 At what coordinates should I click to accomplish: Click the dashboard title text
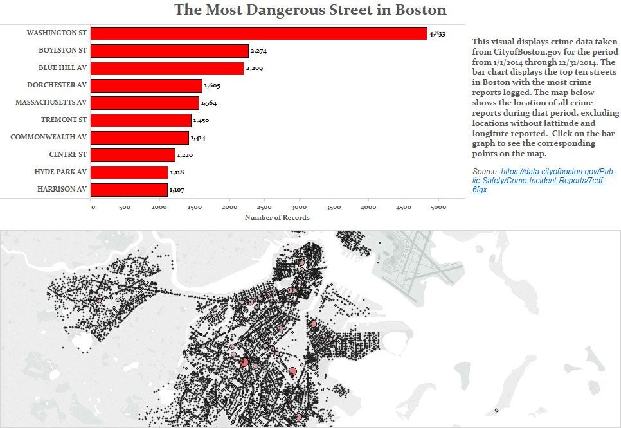(310, 10)
